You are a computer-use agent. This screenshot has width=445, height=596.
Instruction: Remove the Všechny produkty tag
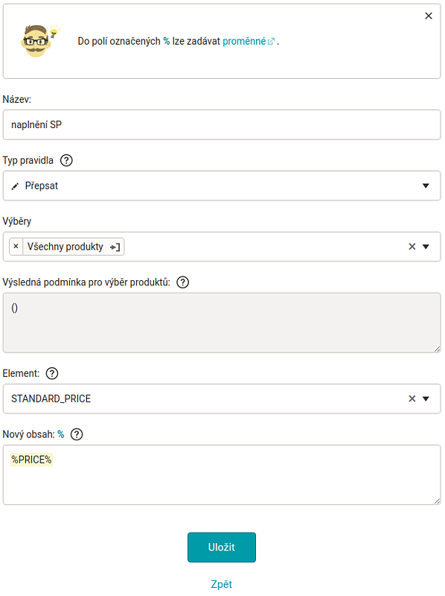point(16,247)
